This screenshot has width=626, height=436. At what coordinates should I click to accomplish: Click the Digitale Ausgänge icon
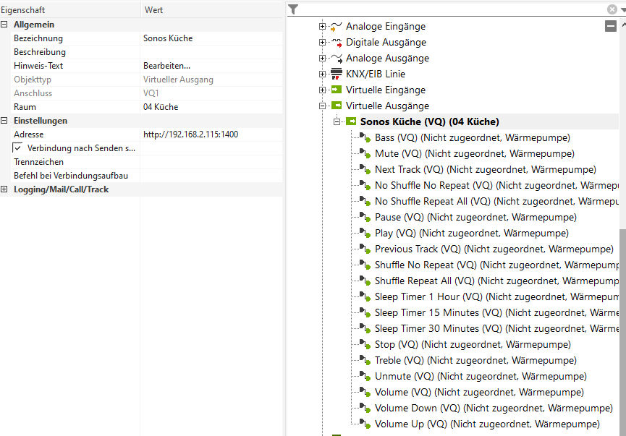(337, 42)
